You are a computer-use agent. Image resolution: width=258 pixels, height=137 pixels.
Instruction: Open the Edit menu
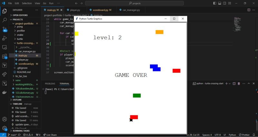[x=17, y=3]
